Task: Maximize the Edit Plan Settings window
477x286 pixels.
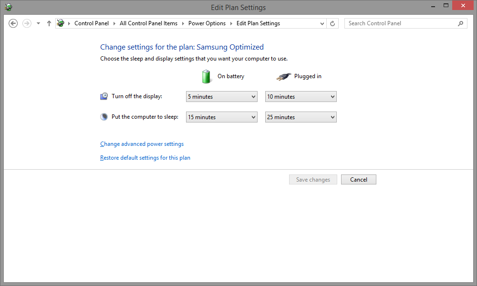Action: [446, 5]
